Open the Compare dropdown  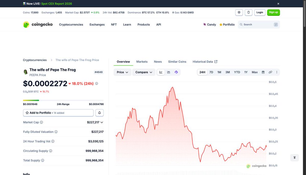tap(144, 72)
